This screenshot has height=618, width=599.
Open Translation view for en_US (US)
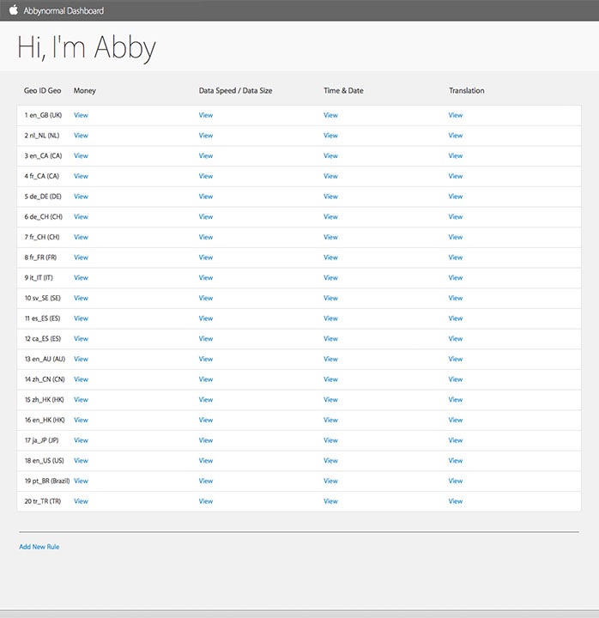[455, 461]
